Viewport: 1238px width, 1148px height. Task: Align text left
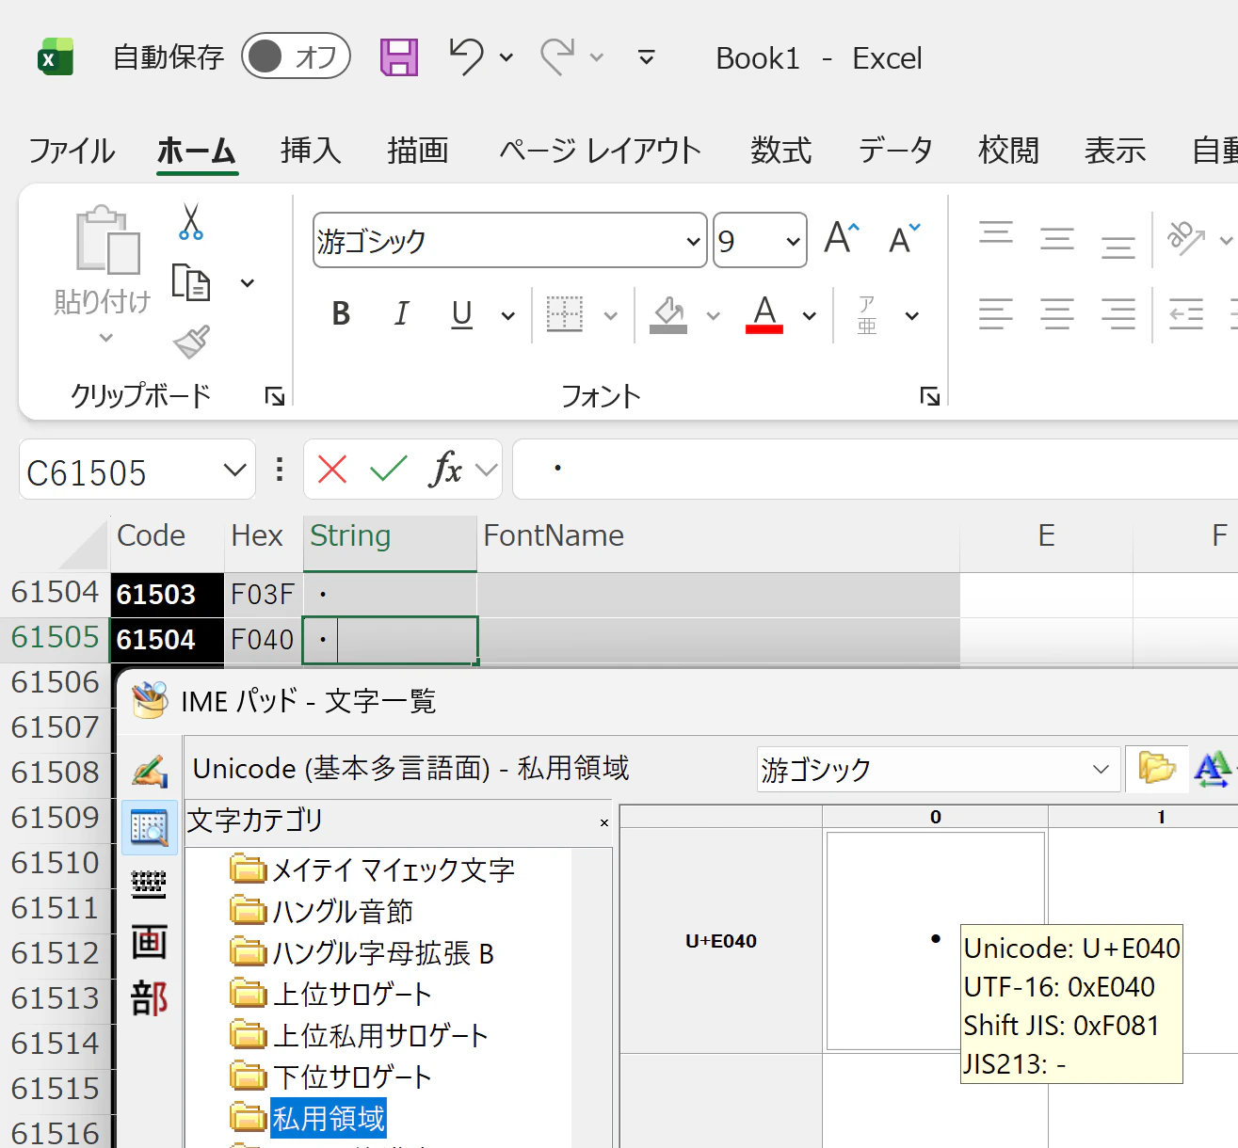996,314
